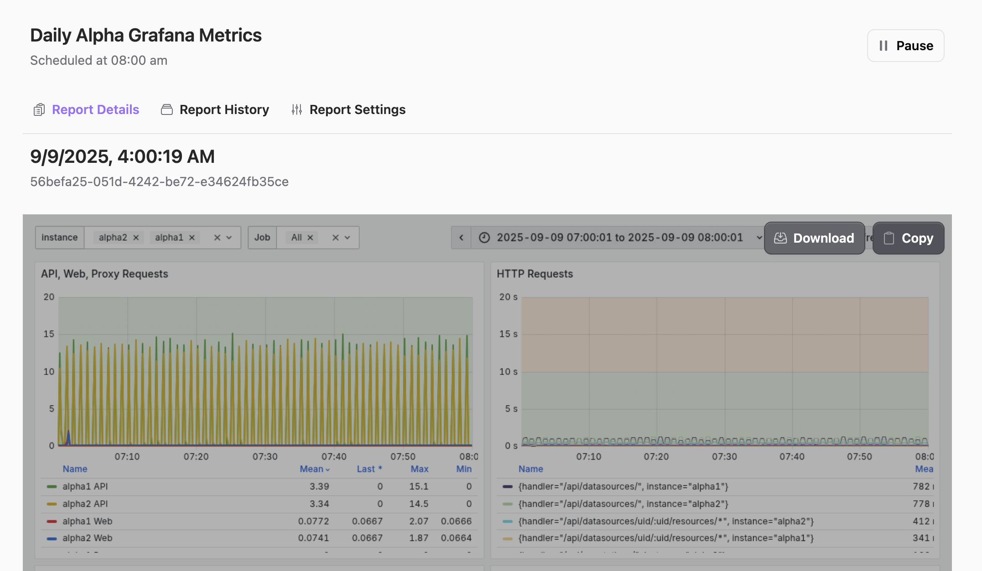Click the Report Details clipboard icon
This screenshot has height=571, width=982.
[39, 109]
